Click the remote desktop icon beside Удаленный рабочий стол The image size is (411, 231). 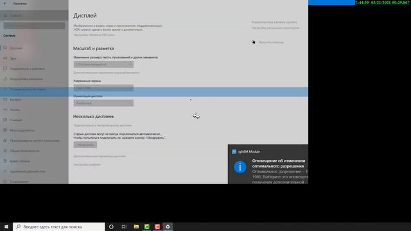pyautogui.click(x=5, y=171)
